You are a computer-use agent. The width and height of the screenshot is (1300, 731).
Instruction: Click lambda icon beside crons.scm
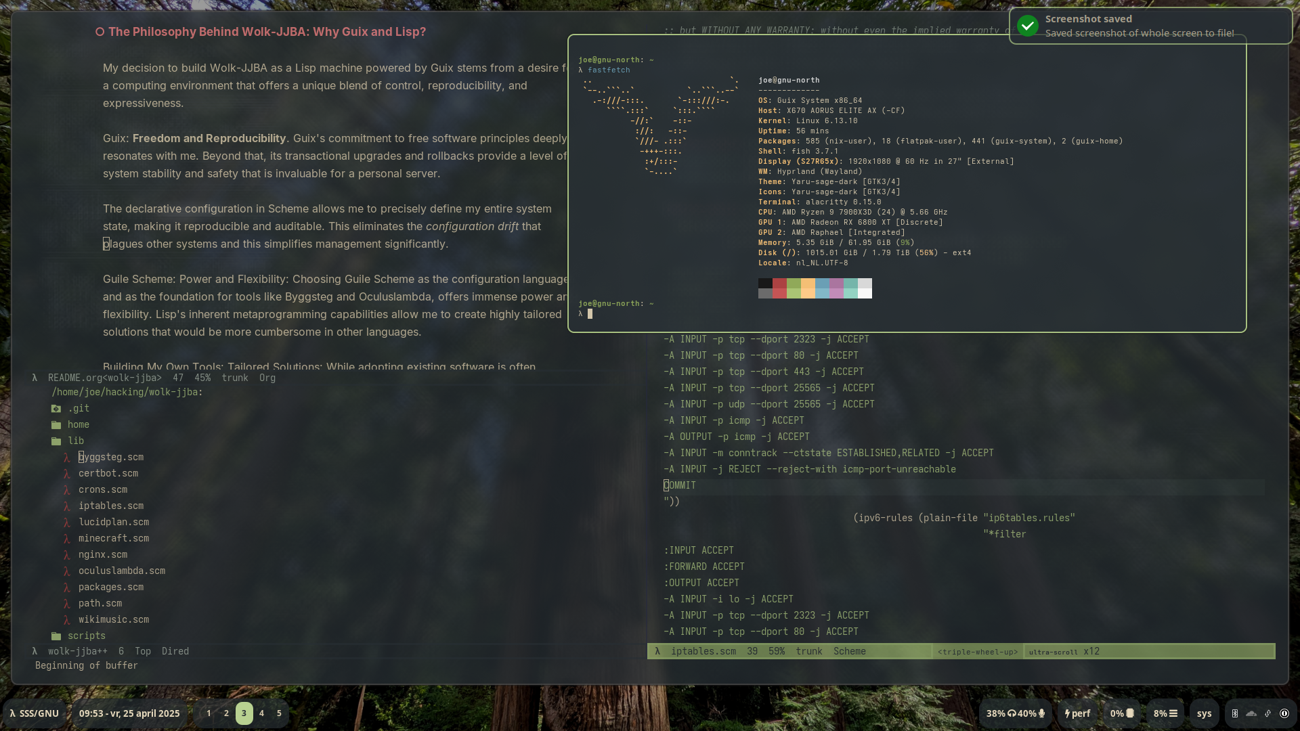click(67, 490)
